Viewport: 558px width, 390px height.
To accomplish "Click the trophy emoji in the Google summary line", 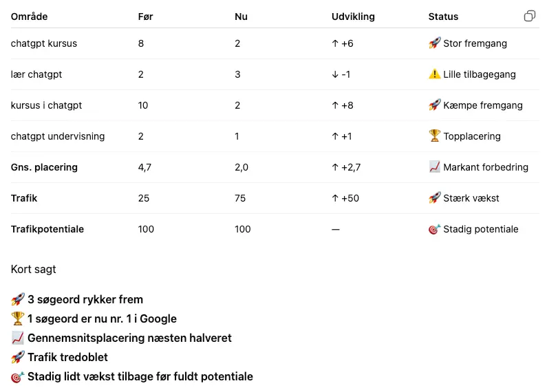I will click(18, 318).
